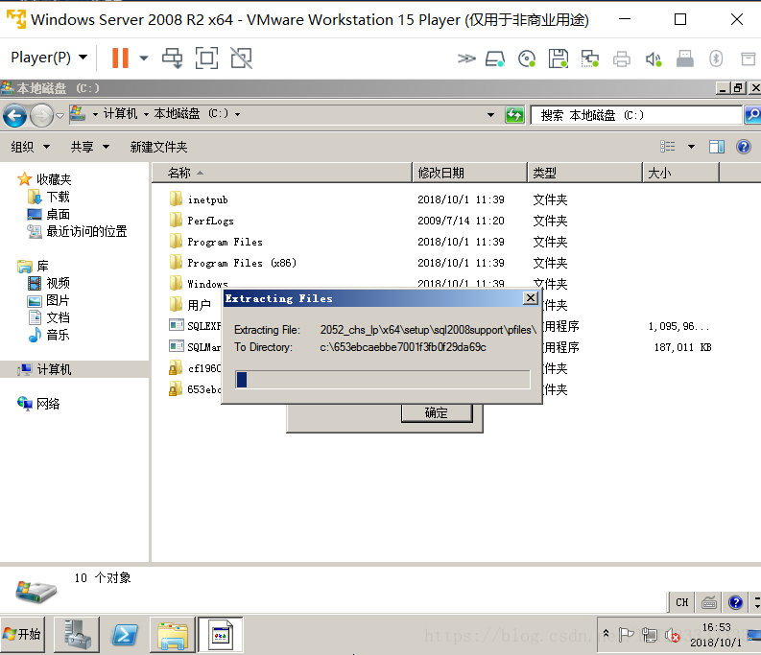
Task: Send Ctrl+Alt+Del to the virtual machine
Action: [173, 58]
